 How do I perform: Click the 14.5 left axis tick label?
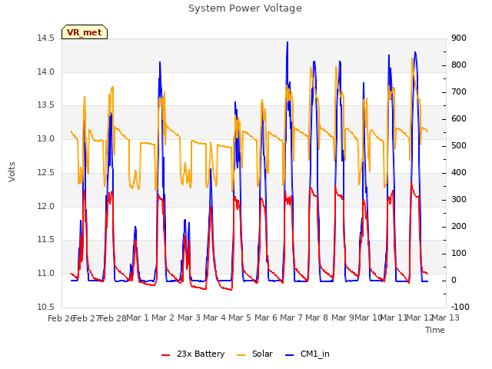pyautogui.click(x=45, y=38)
